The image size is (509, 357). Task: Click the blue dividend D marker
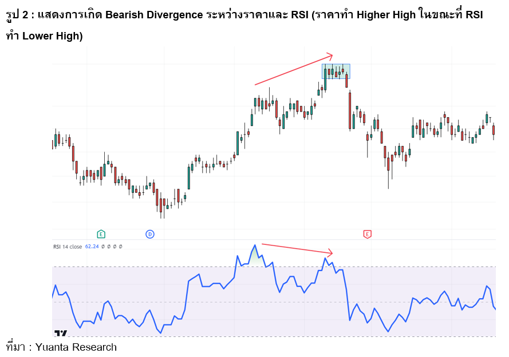(x=149, y=233)
